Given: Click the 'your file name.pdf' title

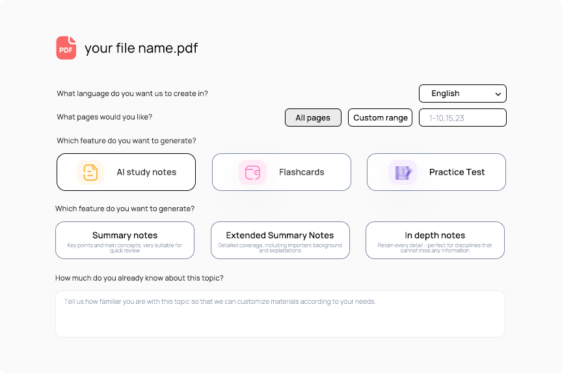Looking at the screenshot, I should pos(141,48).
